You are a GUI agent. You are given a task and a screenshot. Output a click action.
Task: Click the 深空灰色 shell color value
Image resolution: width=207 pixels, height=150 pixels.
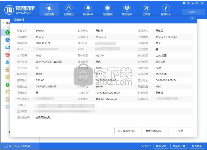click(160, 62)
